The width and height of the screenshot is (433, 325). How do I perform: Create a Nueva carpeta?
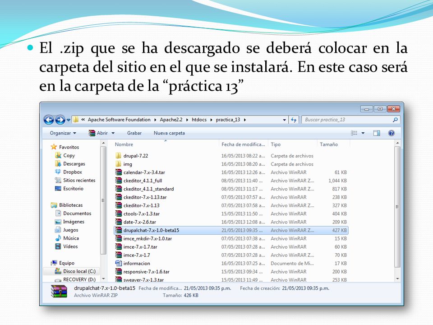169,133
